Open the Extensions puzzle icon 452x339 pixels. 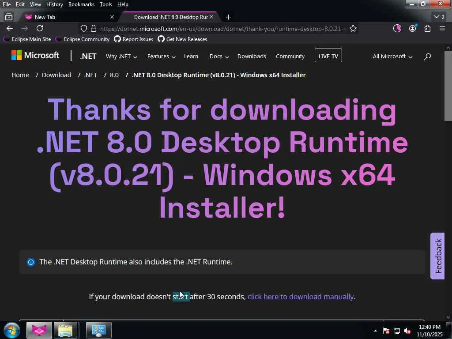427,28
